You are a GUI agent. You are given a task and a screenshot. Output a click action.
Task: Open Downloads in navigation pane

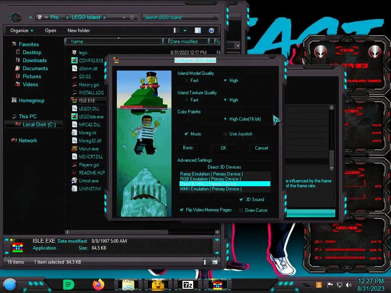click(35, 60)
